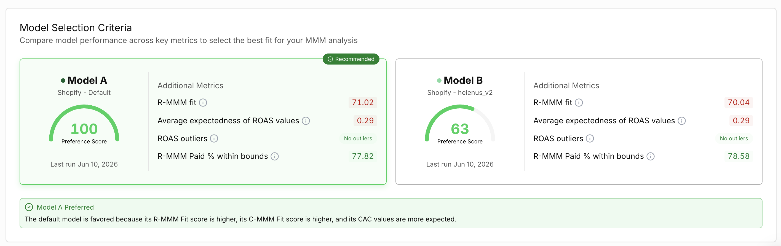This screenshot has width=781, height=246.
Task: Click the No outliers tag in Model A
Action: pyautogui.click(x=358, y=139)
